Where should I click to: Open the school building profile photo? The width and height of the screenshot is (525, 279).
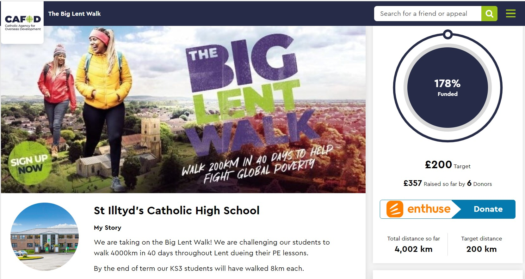click(45, 237)
